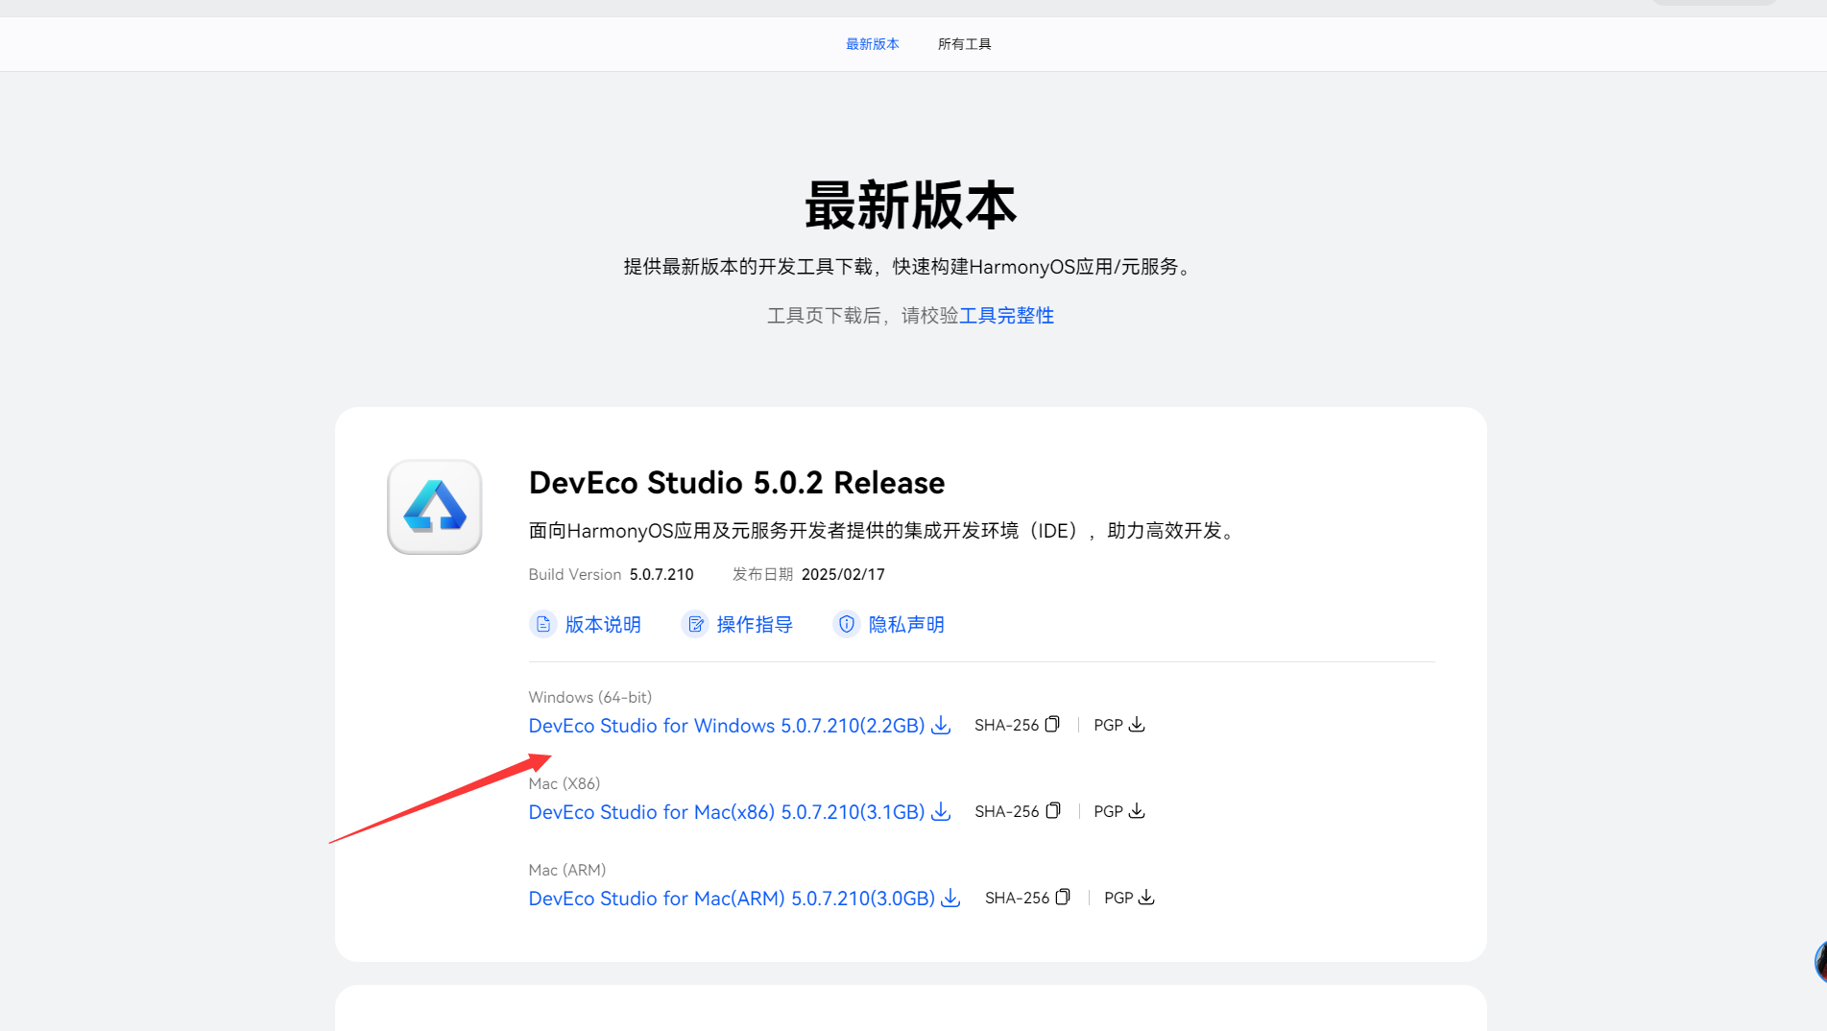Click the 隐私声明 shield icon
The height and width of the screenshot is (1031, 1827).
click(x=847, y=625)
